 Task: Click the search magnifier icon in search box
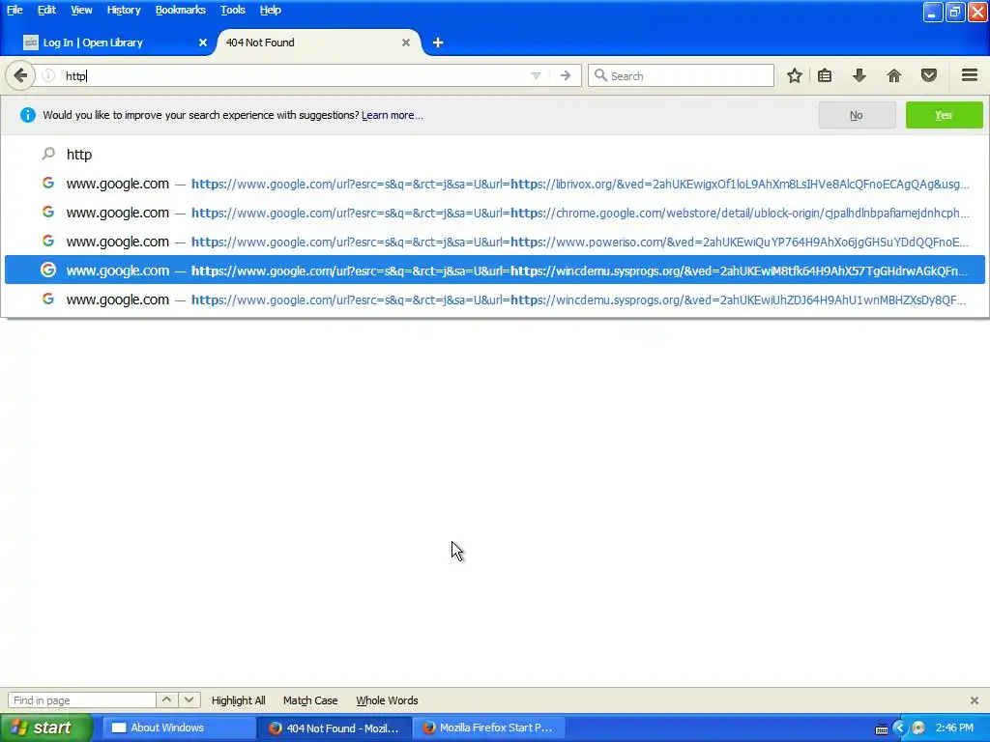pyautogui.click(x=601, y=75)
